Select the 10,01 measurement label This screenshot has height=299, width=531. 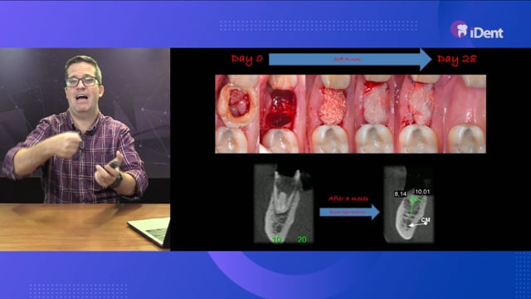point(422,192)
